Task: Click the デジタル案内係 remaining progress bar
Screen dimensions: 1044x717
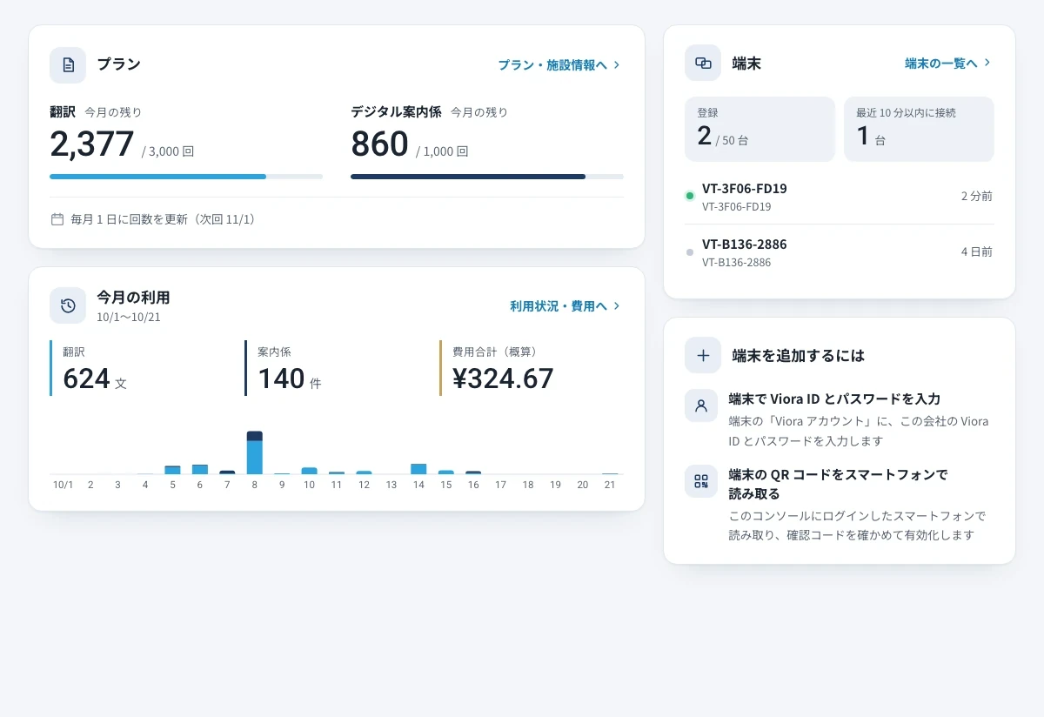Action: (487, 177)
